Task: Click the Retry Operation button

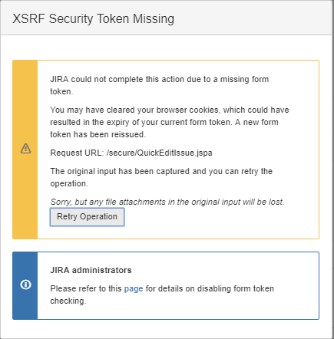Action: (87, 217)
